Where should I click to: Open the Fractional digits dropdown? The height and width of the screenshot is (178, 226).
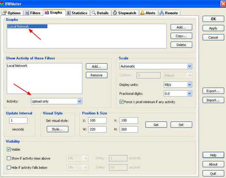pyautogui.click(x=178, y=94)
